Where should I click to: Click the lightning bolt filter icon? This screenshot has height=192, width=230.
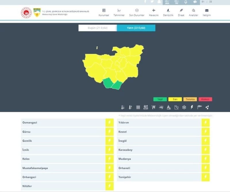pos(192,107)
